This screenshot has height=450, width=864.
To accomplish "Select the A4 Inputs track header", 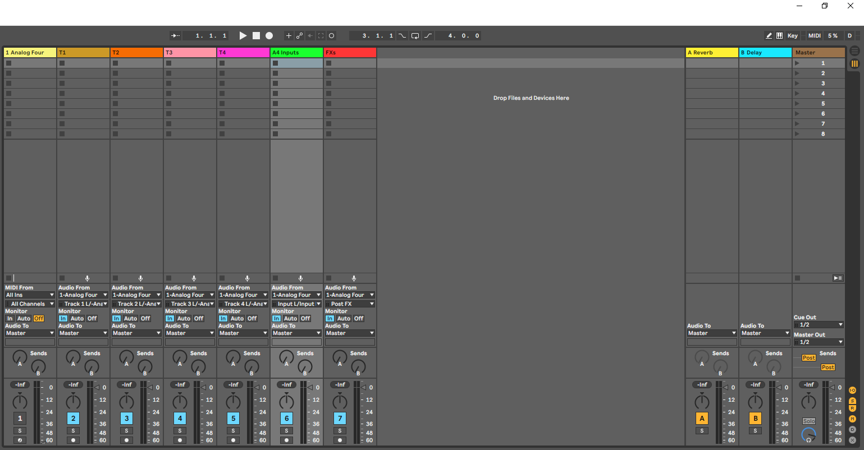I will (296, 53).
